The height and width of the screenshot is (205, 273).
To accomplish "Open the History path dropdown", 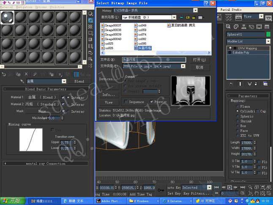I will tap(195, 11).
